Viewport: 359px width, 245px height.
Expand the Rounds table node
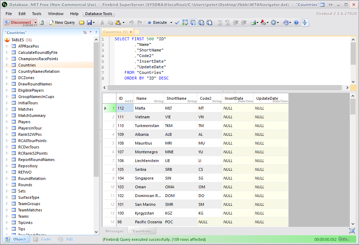click(7, 185)
